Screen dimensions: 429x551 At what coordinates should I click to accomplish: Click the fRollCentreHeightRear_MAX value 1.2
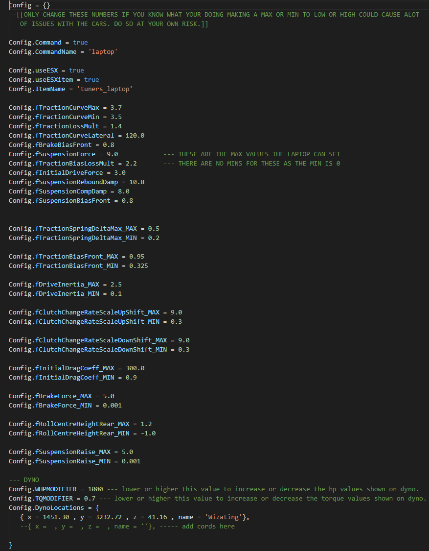pyautogui.click(x=146, y=424)
